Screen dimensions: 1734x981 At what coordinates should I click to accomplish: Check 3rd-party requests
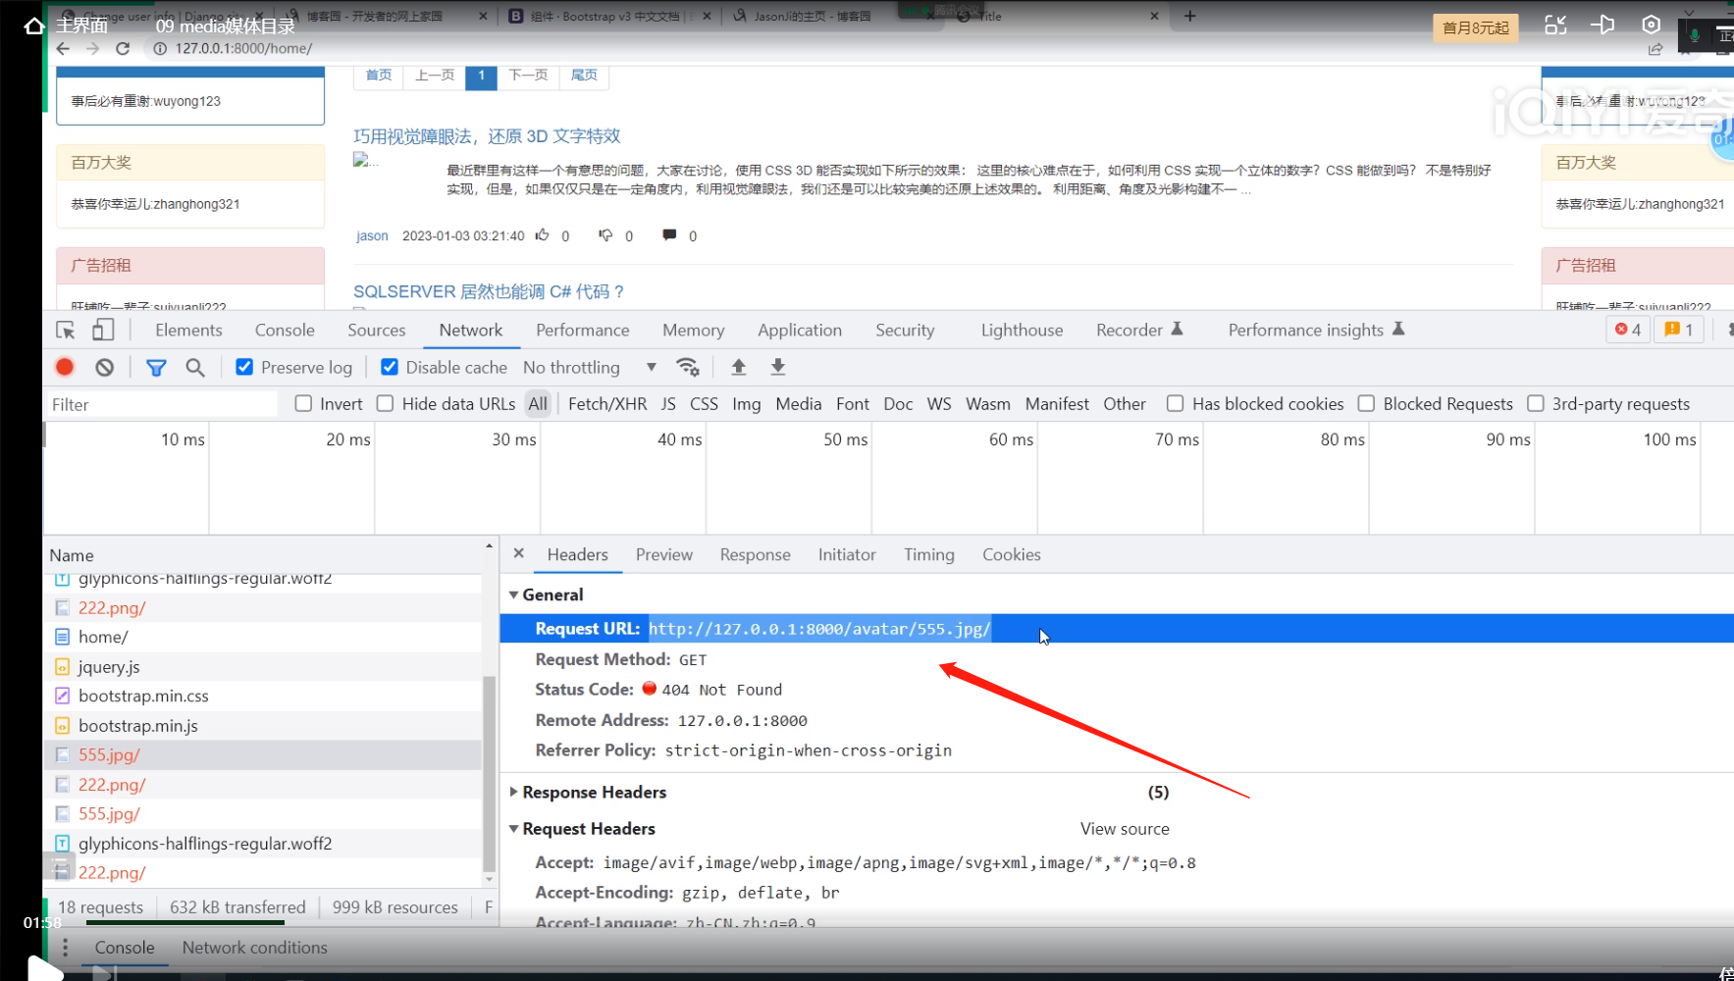click(1536, 403)
